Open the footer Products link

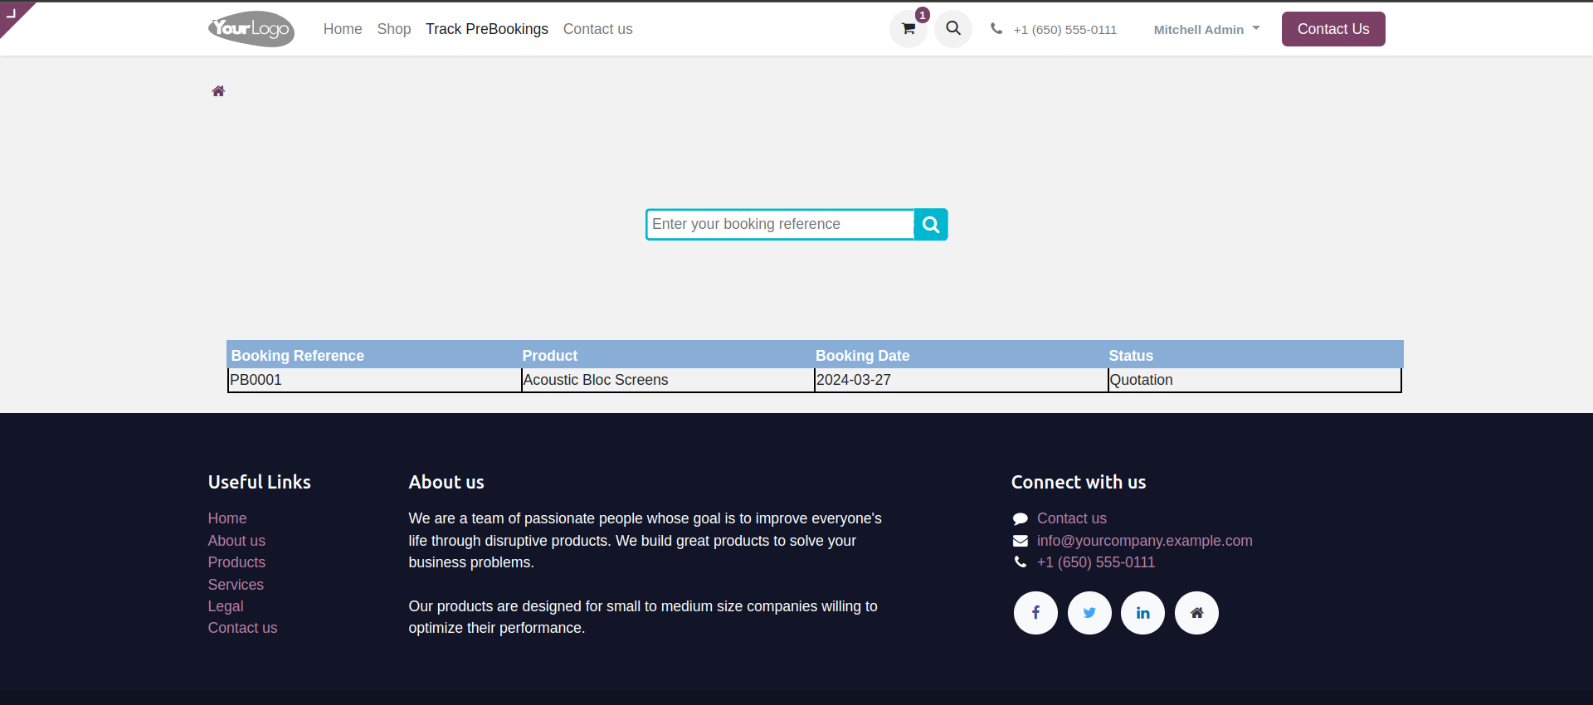point(236,562)
